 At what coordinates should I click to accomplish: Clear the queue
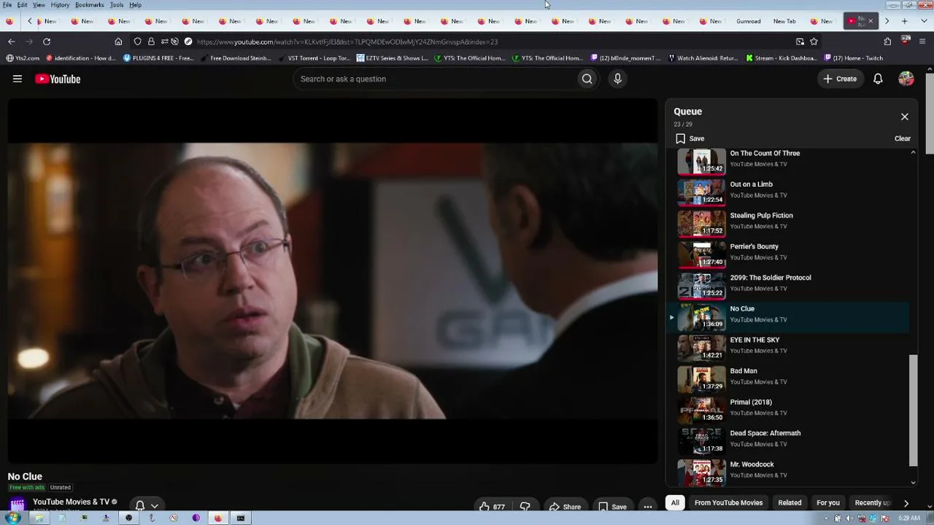point(903,139)
